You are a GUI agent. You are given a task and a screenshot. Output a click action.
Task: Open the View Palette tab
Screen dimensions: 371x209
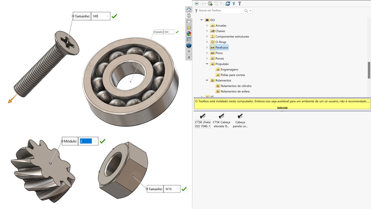(x=189, y=28)
